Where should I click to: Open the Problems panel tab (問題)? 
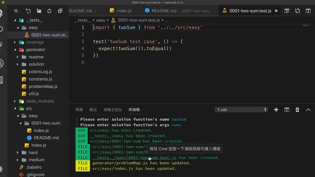[x=79, y=110]
